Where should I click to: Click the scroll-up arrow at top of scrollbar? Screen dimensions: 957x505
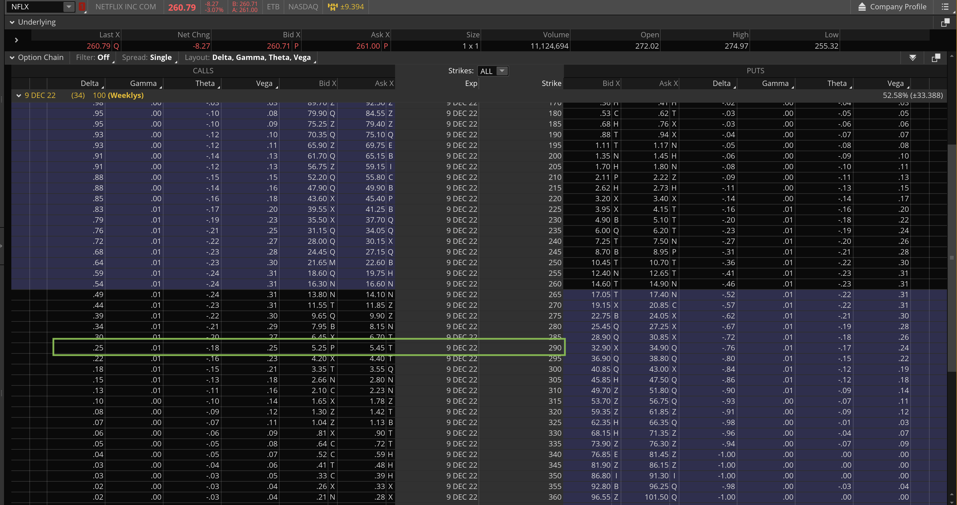coord(951,56)
